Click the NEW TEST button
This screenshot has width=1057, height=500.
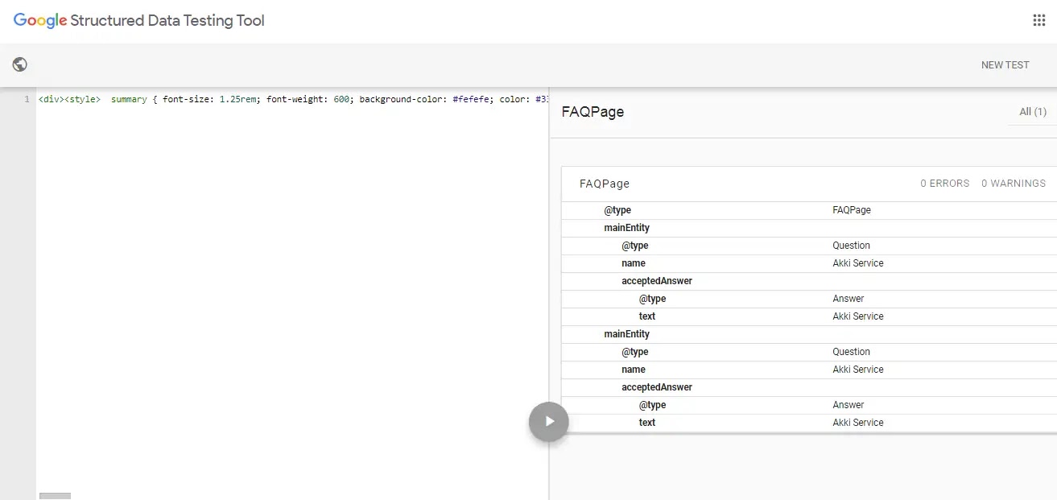click(x=1005, y=65)
